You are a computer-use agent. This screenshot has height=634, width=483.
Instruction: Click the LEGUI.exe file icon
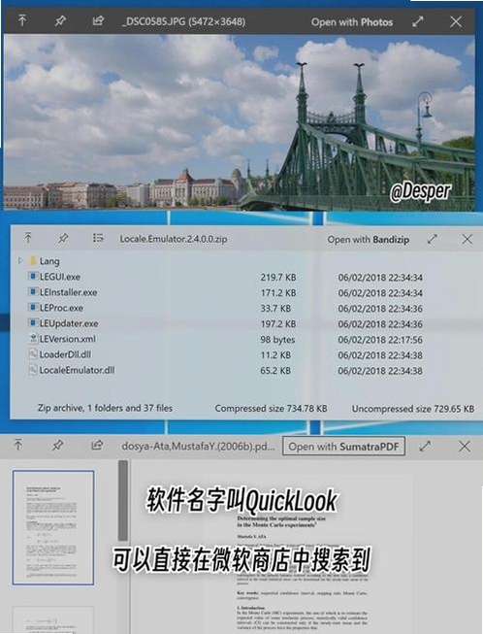pos(33,277)
